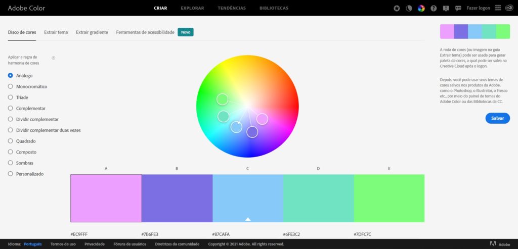Click the Adobe Color logo

[26, 8]
